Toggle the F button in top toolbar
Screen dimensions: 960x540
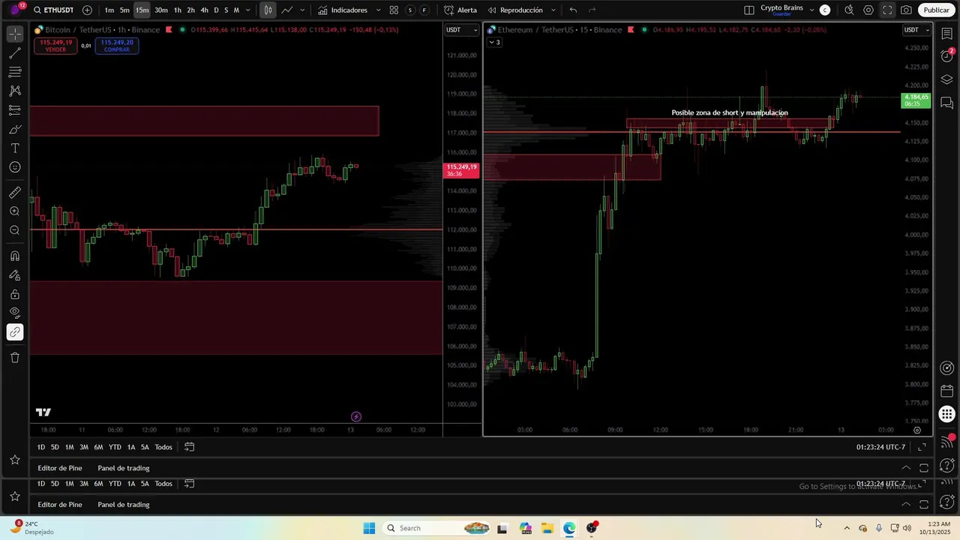(424, 10)
